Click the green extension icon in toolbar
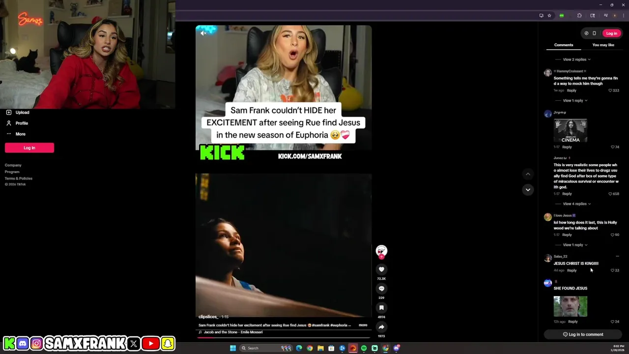 (562, 16)
